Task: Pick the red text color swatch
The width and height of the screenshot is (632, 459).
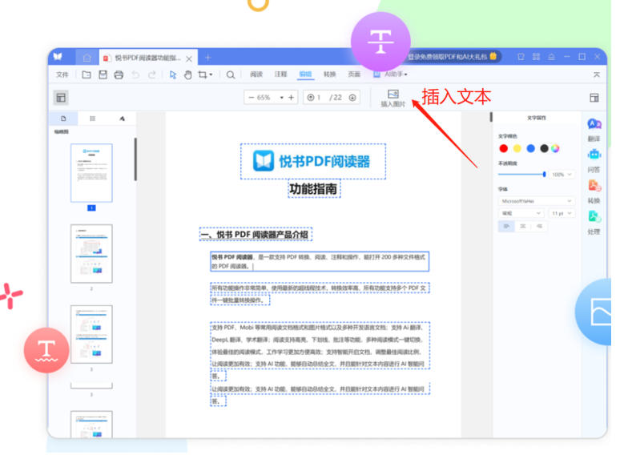Action: click(x=504, y=148)
